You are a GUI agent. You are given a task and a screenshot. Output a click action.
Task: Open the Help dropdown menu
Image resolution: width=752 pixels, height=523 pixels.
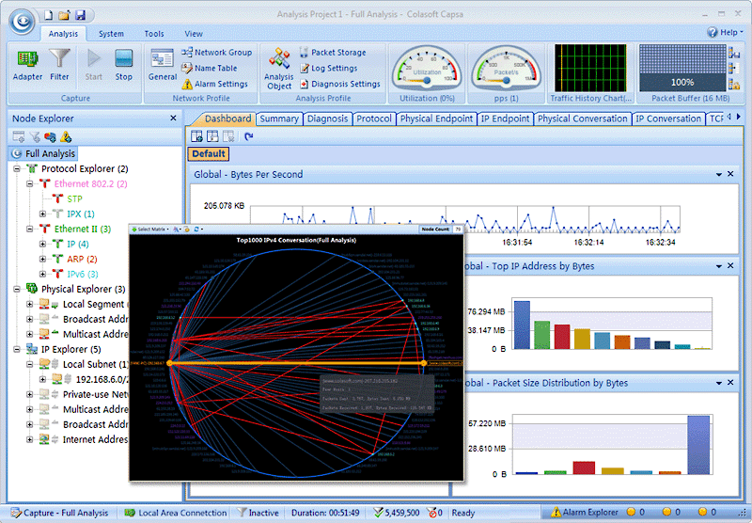pyautogui.click(x=727, y=32)
